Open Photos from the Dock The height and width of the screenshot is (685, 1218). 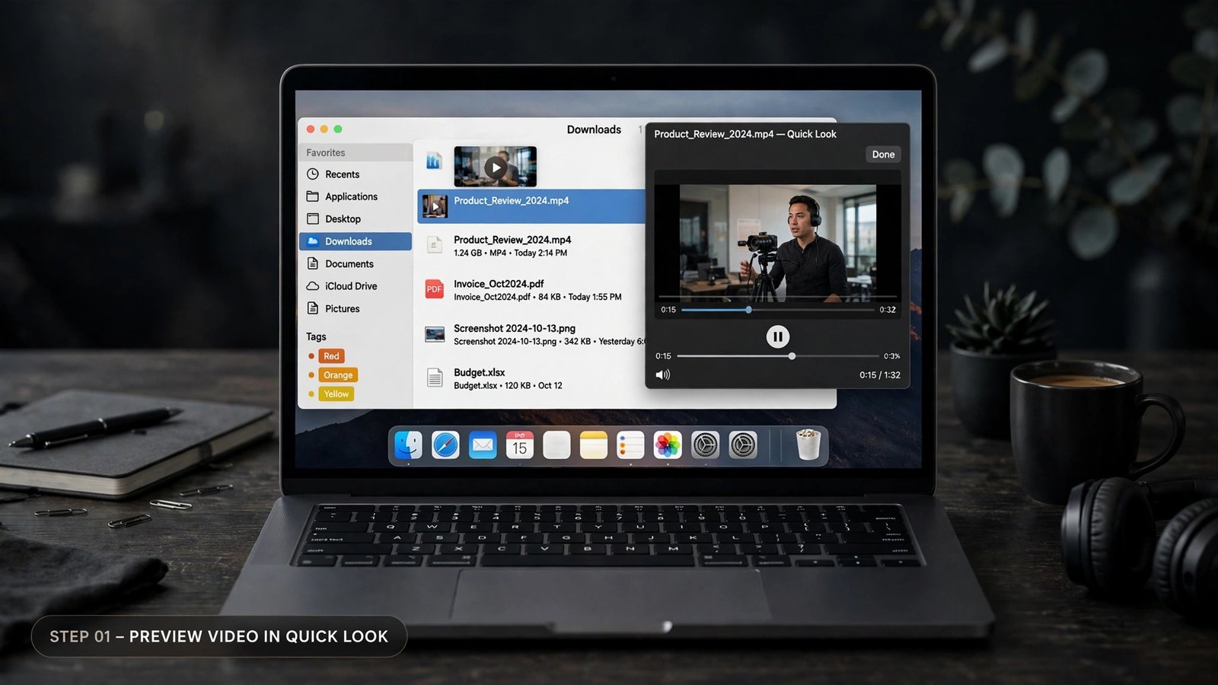coord(668,445)
